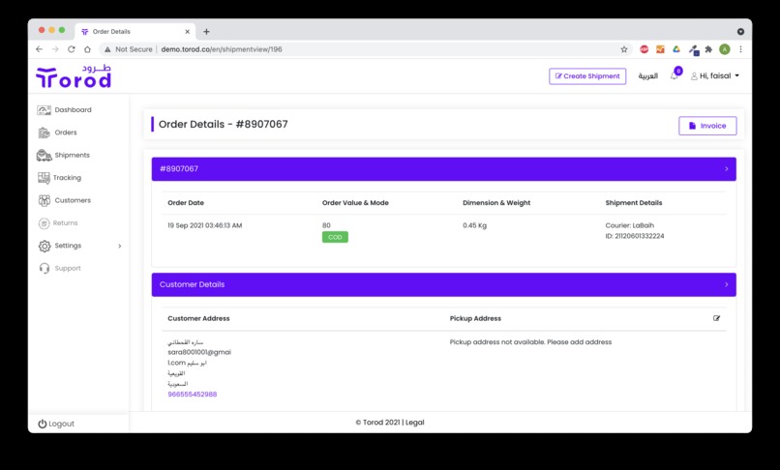780x470 pixels.
Task: Click the order value 80
Action: [x=326, y=225]
